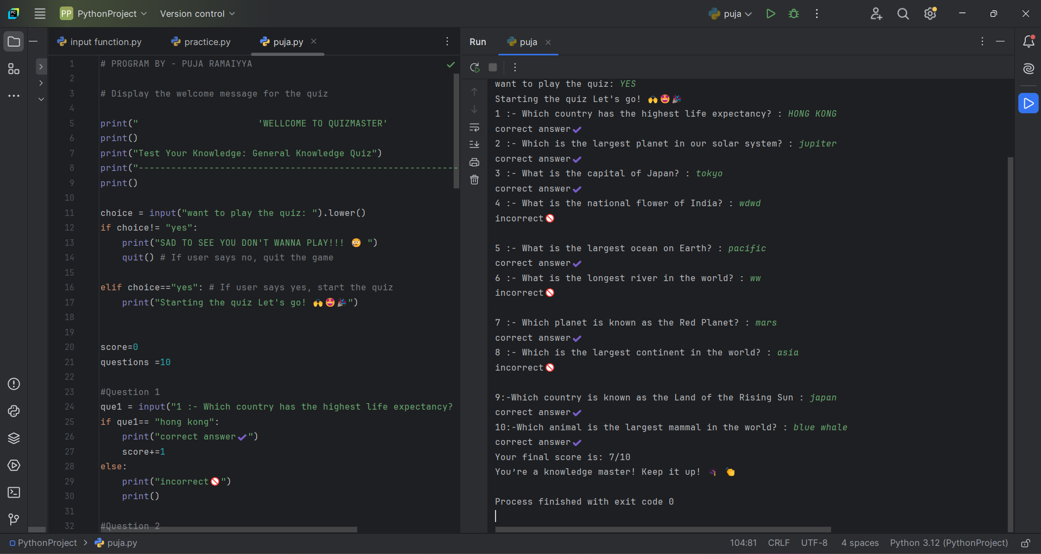Open the main hamburger menu
This screenshot has width=1041, height=554.
point(40,14)
